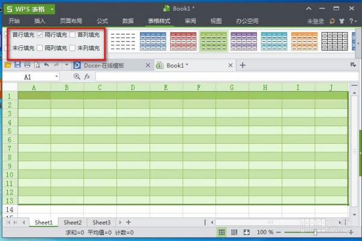The height and width of the screenshot is (241, 362).
Task: Open the 开始 ribbon tab
Action: click(14, 21)
